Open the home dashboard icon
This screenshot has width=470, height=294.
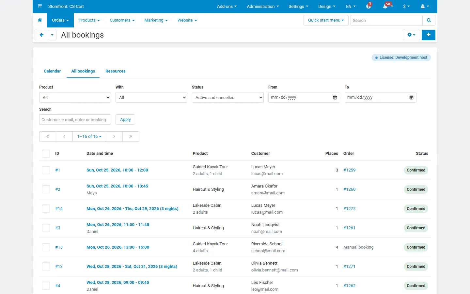[x=40, y=20]
